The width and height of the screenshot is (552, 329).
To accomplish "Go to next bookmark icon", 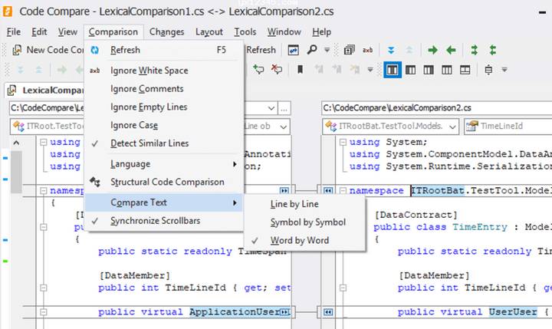I will 337,69.
